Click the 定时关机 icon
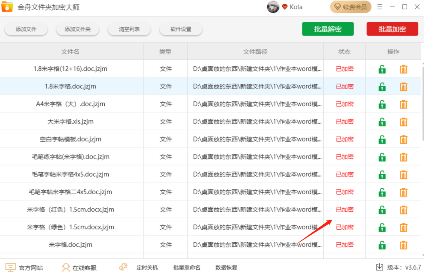 coord(123,266)
